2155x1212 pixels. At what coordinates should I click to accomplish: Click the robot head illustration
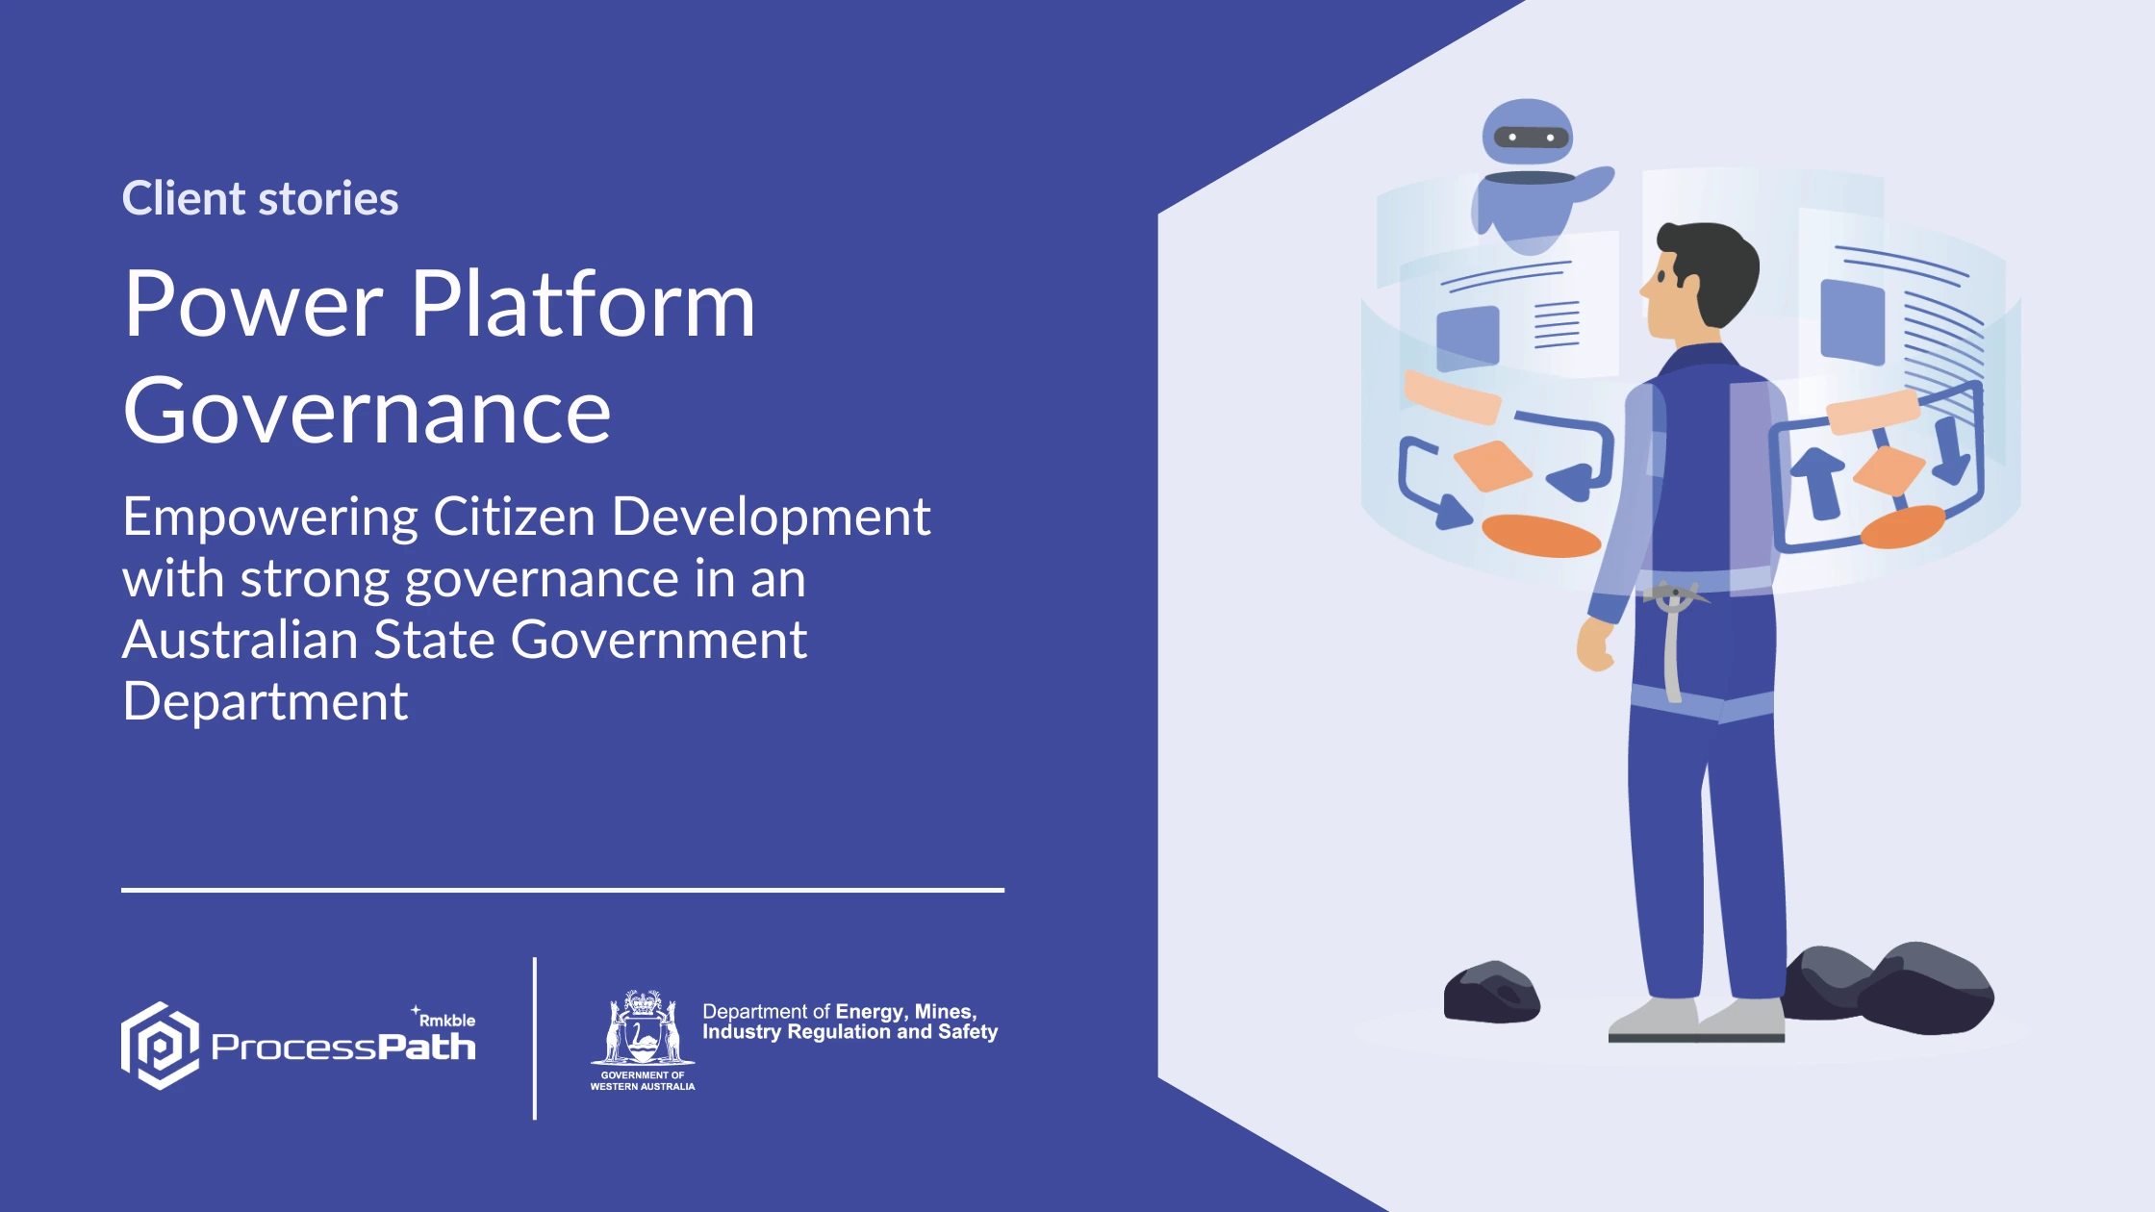(1527, 133)
